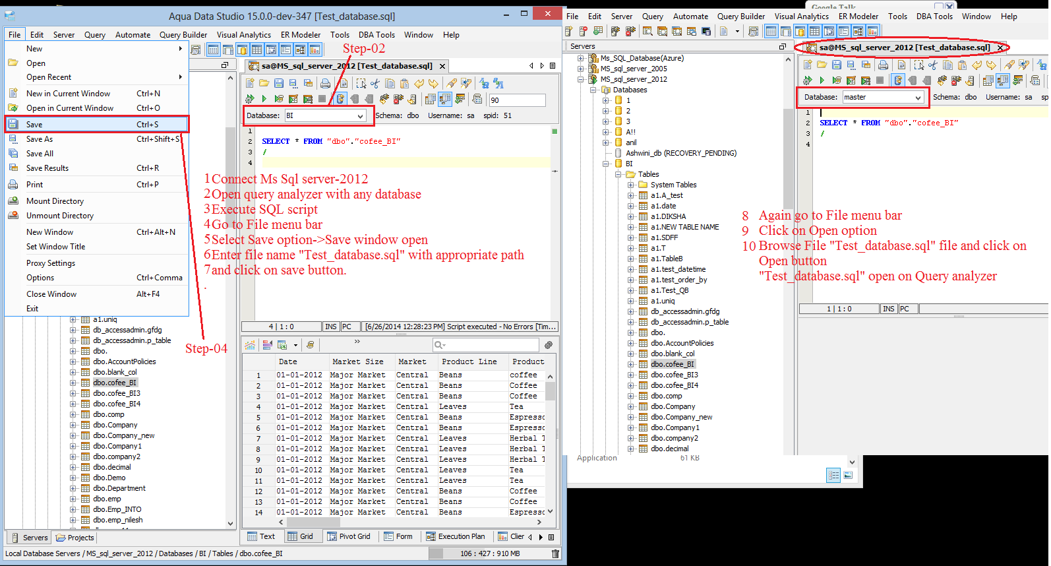The height and width of the screenshot is (566, 1051).
Task: Click the trash icon in the status bar
Action: pyautogui.click(x=555, y=553)
